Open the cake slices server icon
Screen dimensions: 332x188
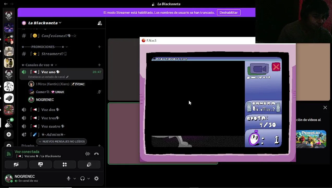[9, 51]
